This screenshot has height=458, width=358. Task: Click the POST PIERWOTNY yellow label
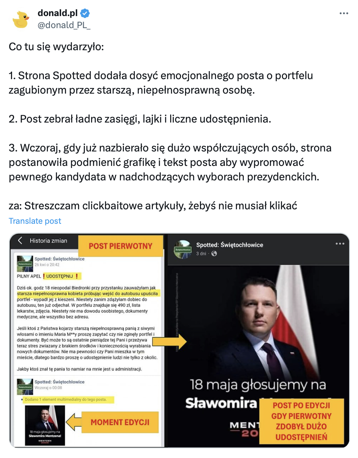(120, 246)
